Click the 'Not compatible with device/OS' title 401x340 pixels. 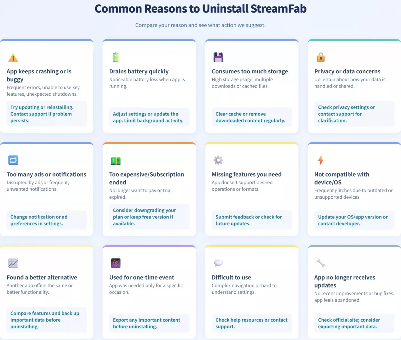[342, 178]
